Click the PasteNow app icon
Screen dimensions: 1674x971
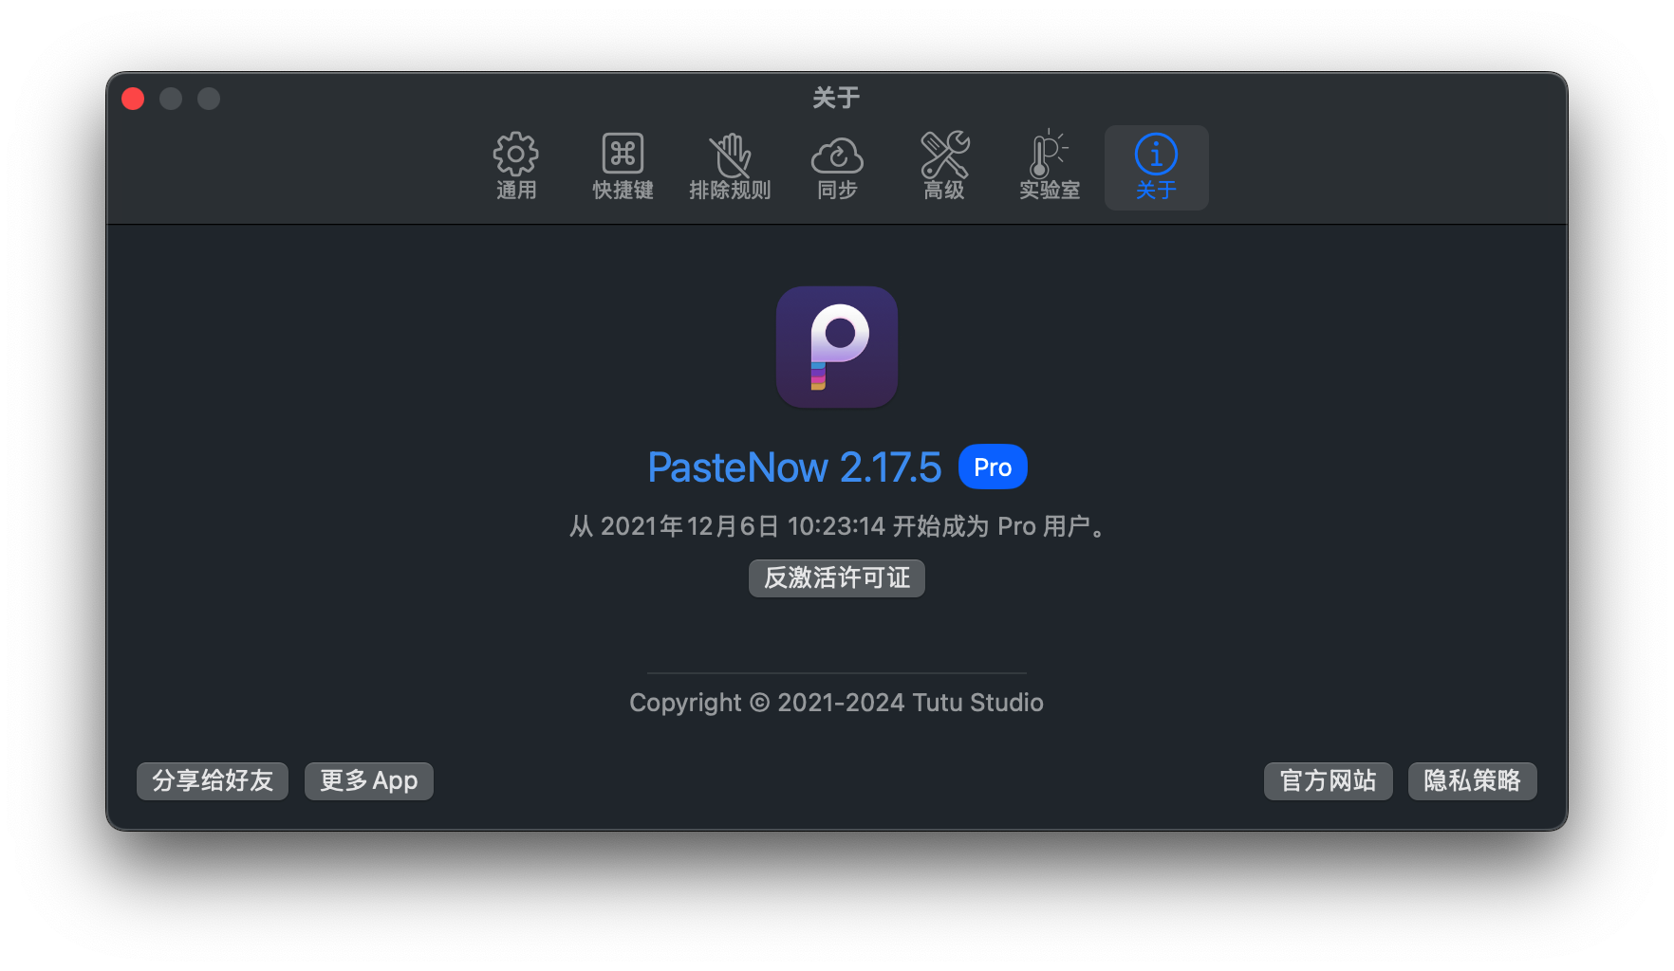tap(836, 347)
